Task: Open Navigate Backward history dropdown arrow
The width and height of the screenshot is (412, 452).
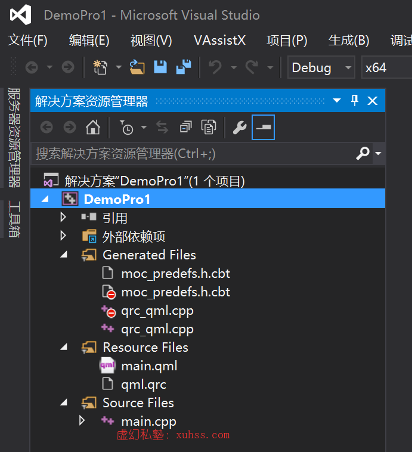Action: 49,67
